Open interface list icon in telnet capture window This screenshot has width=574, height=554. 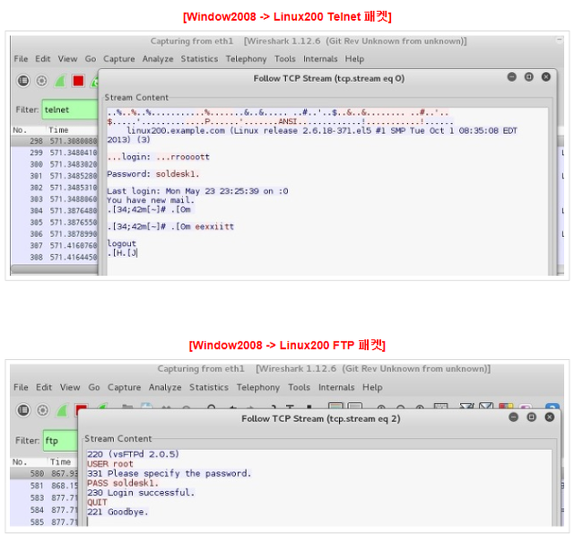23,81
